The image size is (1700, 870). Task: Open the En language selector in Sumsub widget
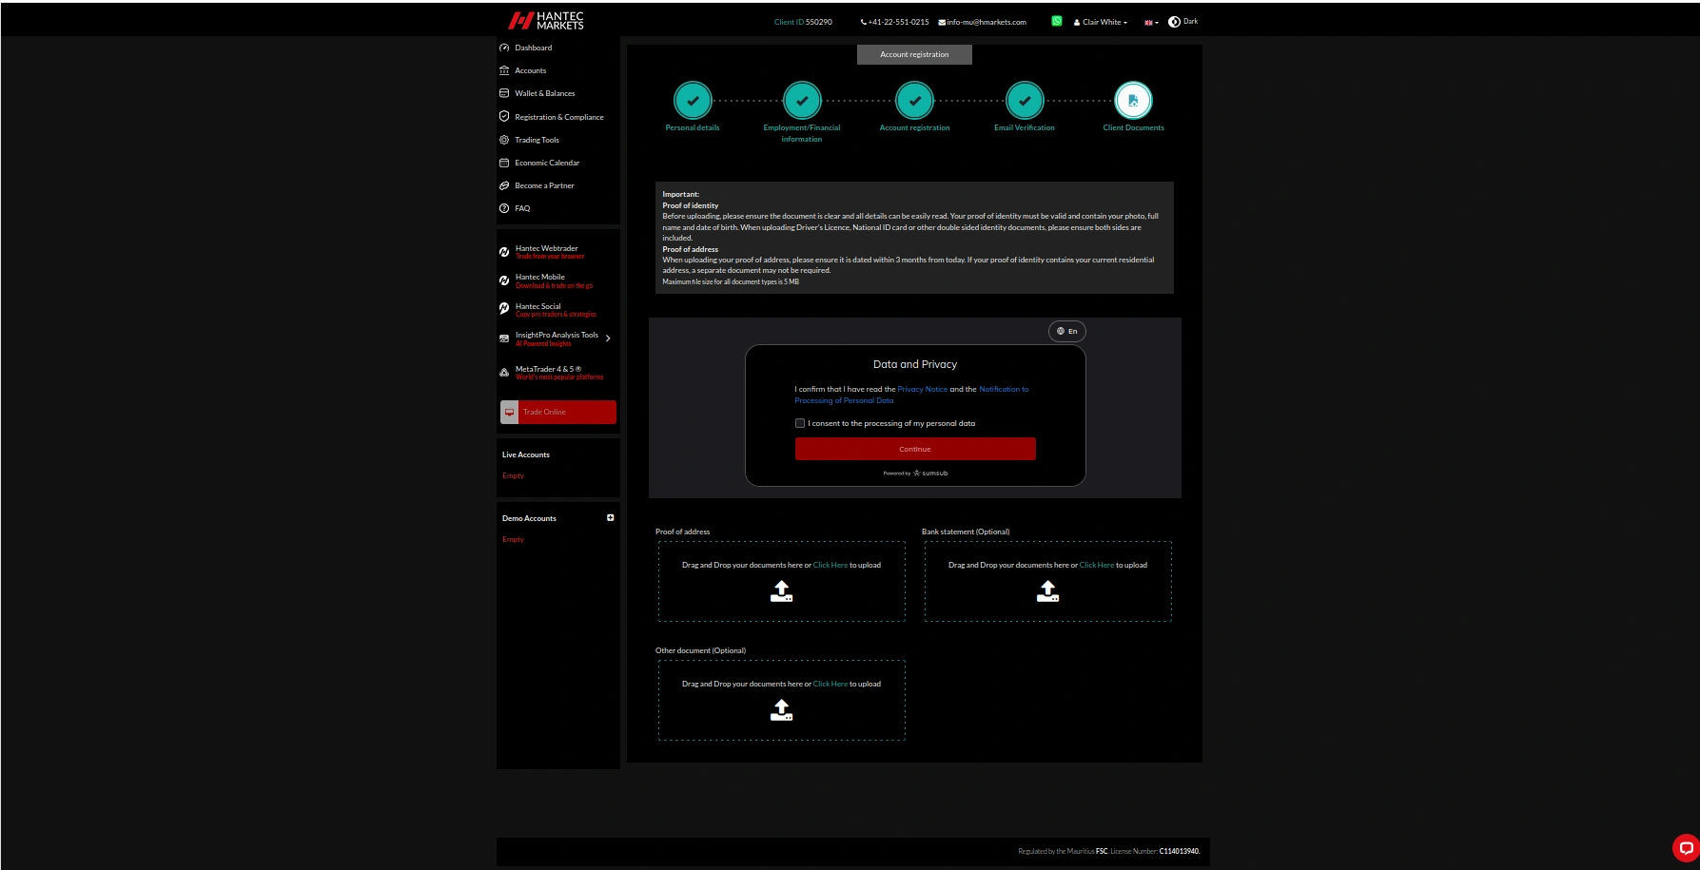click(1066, 331)
